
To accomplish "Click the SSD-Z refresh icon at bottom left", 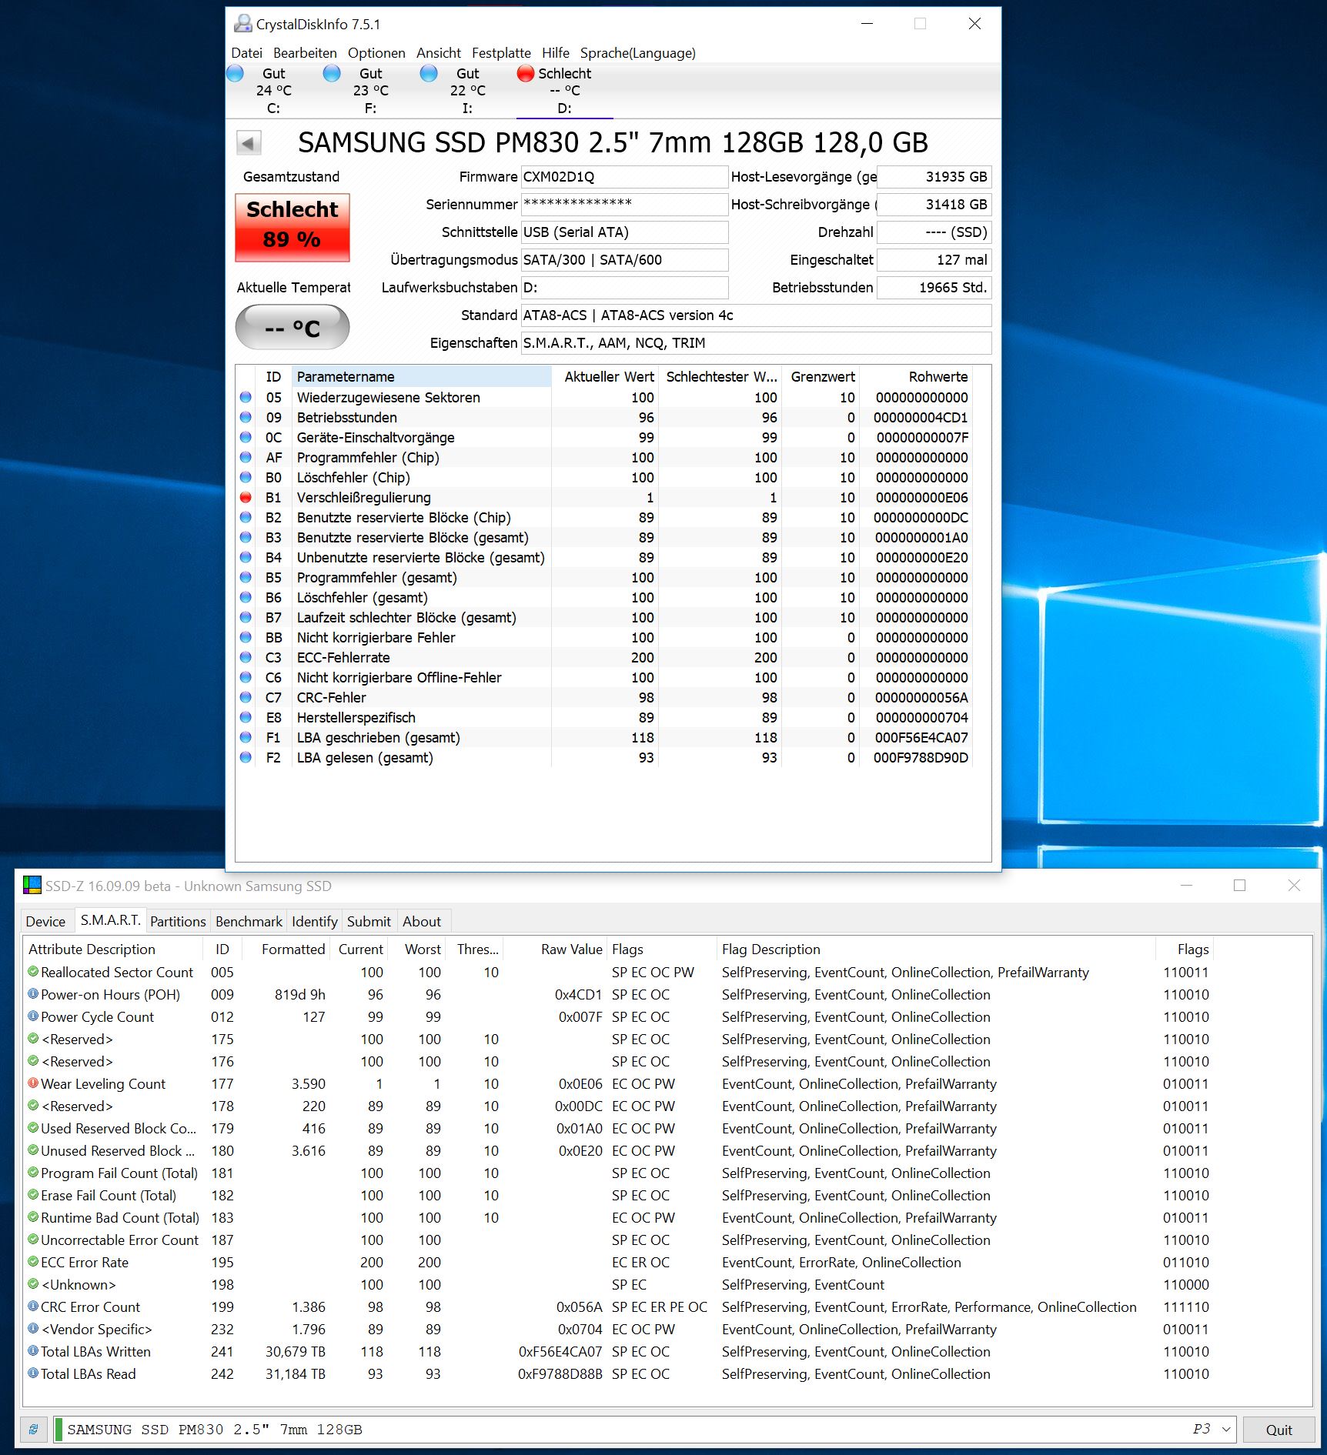I will 33,1430.
